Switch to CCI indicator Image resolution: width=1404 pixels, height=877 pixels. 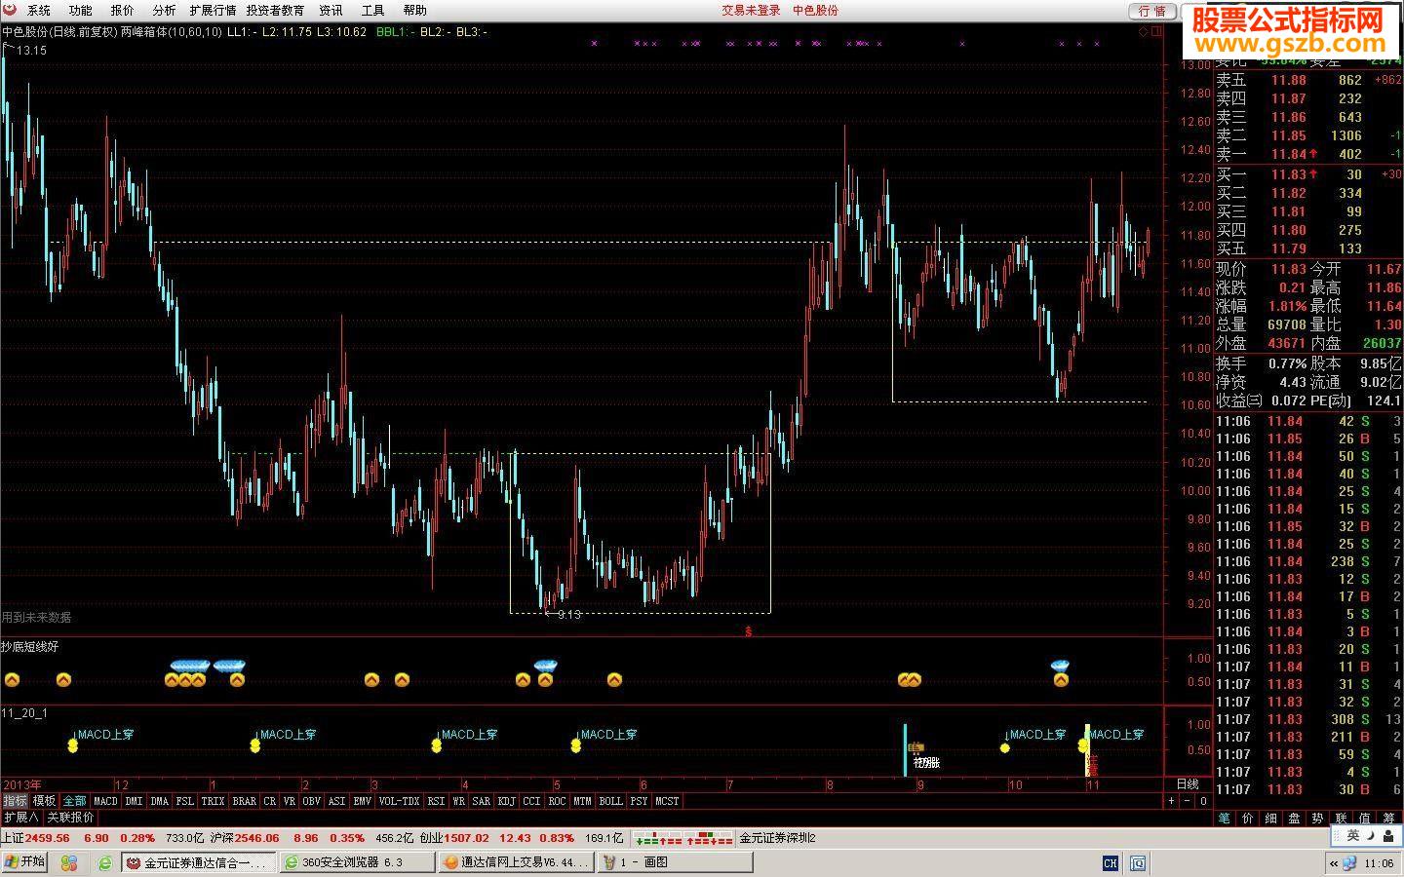click(x=531, y=801)
